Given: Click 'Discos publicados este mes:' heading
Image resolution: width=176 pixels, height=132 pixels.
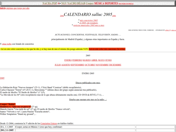Looking at the screenshot, I should 88,83.
